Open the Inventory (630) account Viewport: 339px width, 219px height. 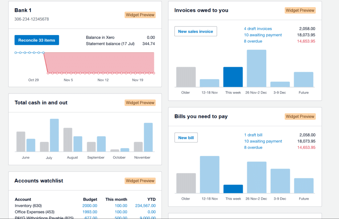click(x=28, y=205)
